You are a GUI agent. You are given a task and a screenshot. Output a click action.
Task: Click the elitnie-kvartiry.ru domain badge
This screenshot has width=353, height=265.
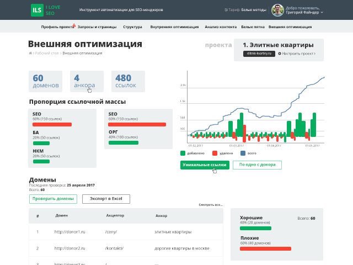coord(259,54)
